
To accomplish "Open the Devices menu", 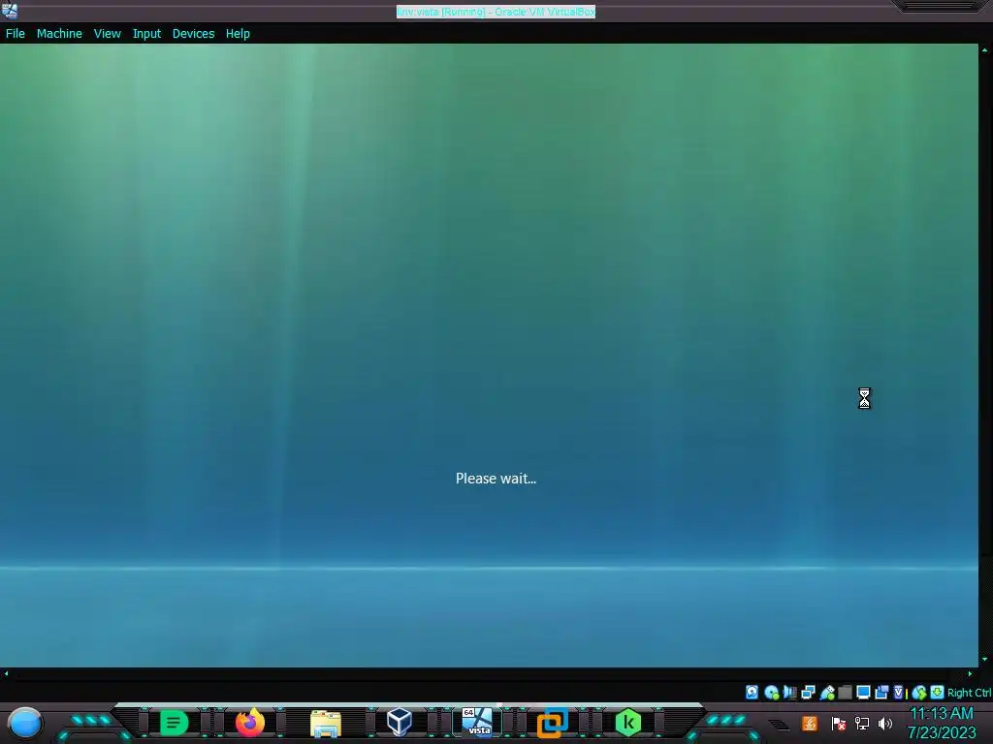I will coord(193,34).
